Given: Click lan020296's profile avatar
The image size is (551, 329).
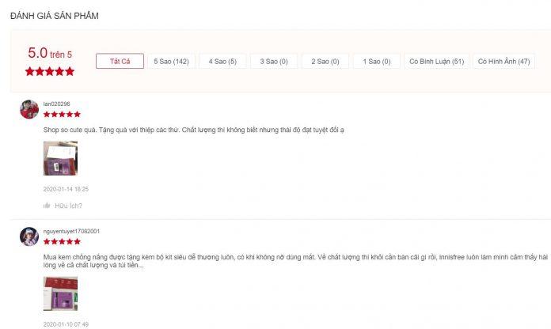Looking at the screenshot, I should [x=29, y=109].
